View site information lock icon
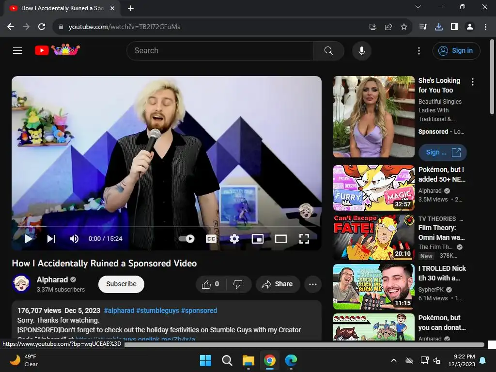Image resolution: width=496 pixels, height=372 pixels. (x=61, y=27)
